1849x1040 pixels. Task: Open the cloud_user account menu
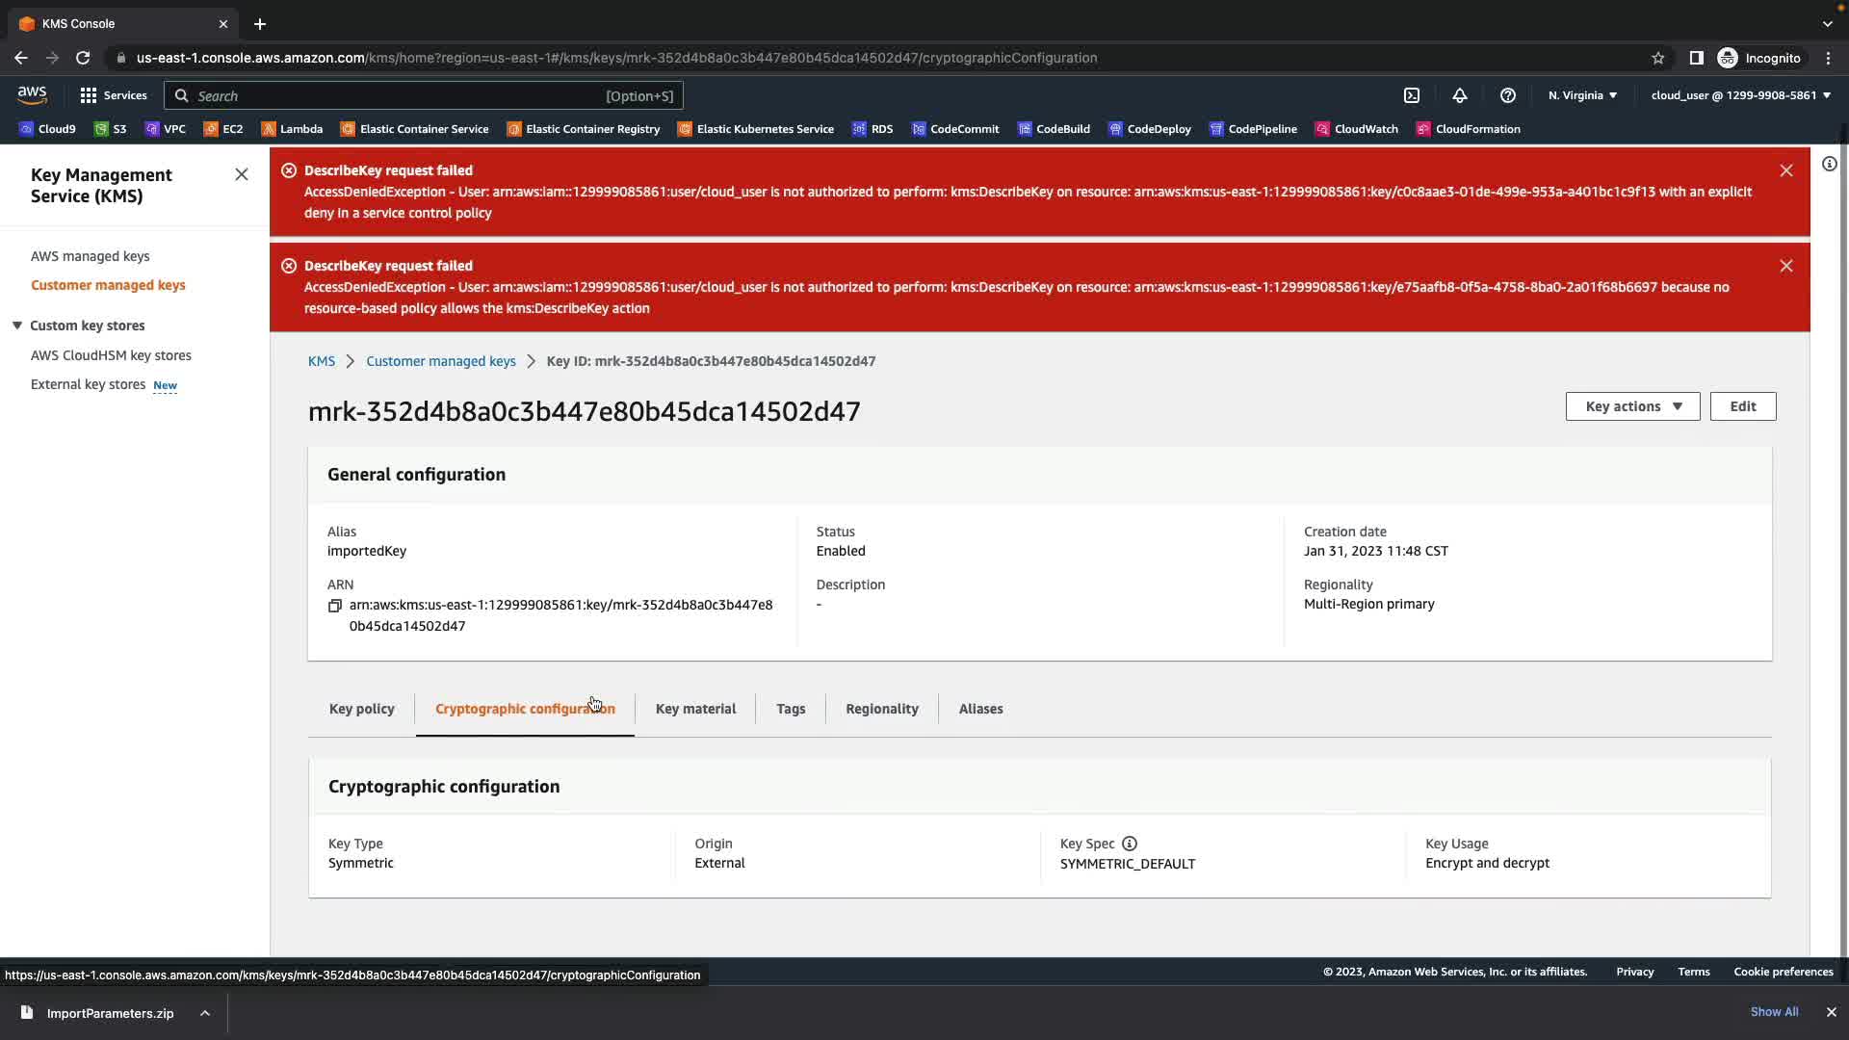1740,95
